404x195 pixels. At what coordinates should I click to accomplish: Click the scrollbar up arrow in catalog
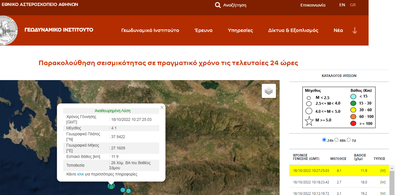(392, 168)
